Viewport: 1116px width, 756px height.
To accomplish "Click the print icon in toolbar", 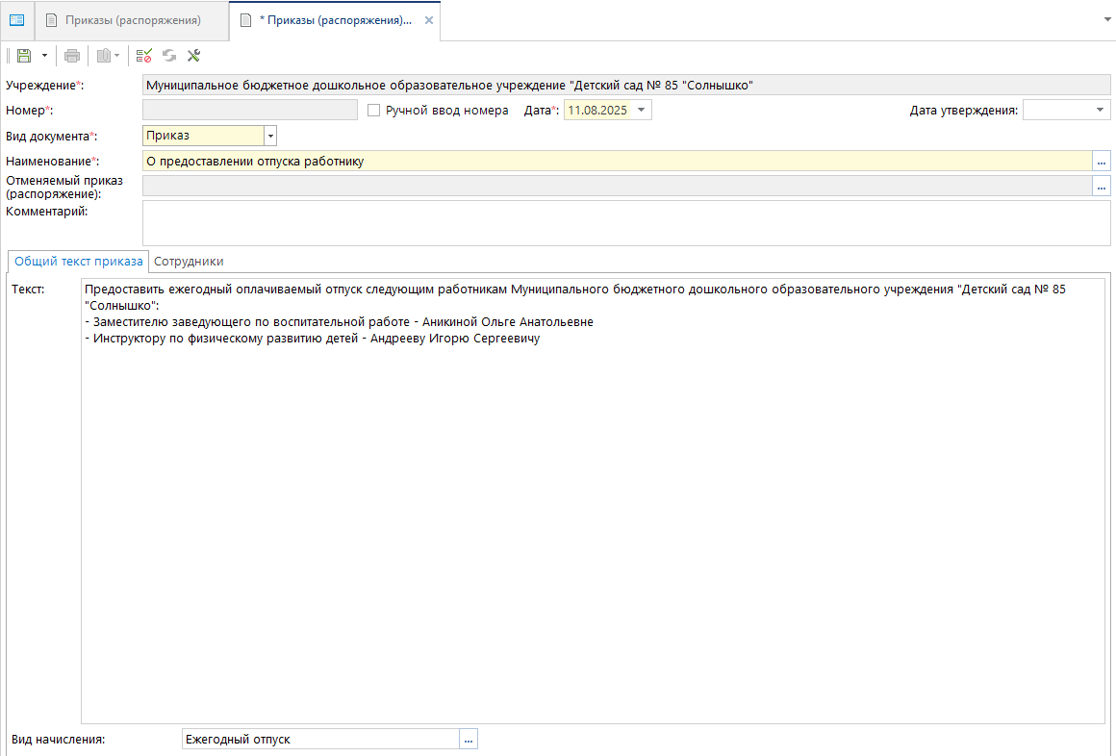I will 72,56.
